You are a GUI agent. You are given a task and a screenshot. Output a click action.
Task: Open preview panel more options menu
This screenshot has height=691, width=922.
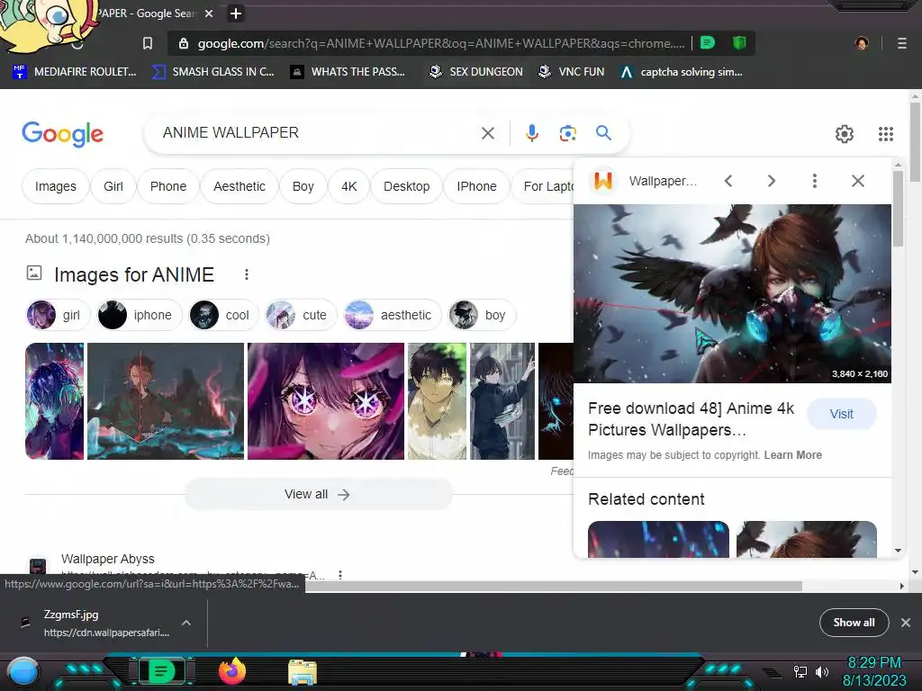click(814, 181)
